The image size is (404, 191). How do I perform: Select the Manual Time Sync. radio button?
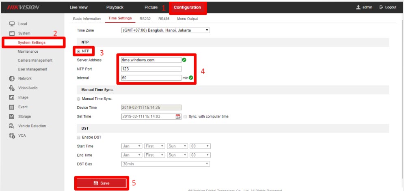78,99
